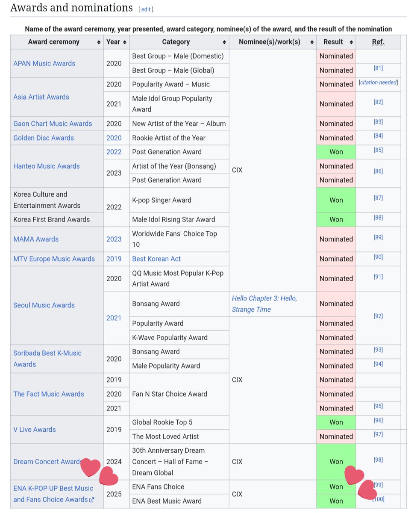Click edit link beside Awards and nominations
Screen dimensions: 417x513
pyautogui.click(x=146, y=9)
